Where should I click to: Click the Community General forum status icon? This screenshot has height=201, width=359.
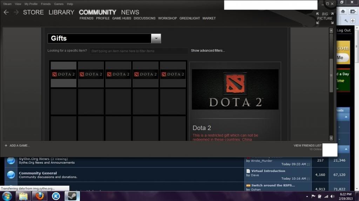[11, 174]
